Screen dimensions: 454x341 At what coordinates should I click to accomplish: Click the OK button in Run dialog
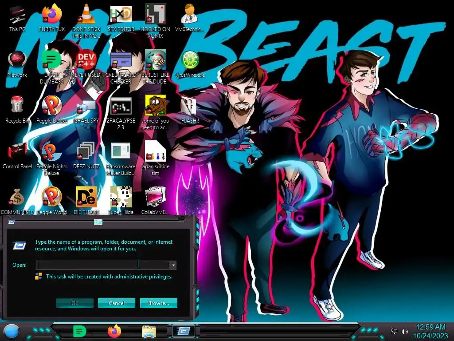tap(75, 303)
